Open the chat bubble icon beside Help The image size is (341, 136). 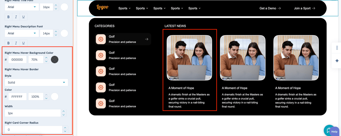[x=328, y=130]
